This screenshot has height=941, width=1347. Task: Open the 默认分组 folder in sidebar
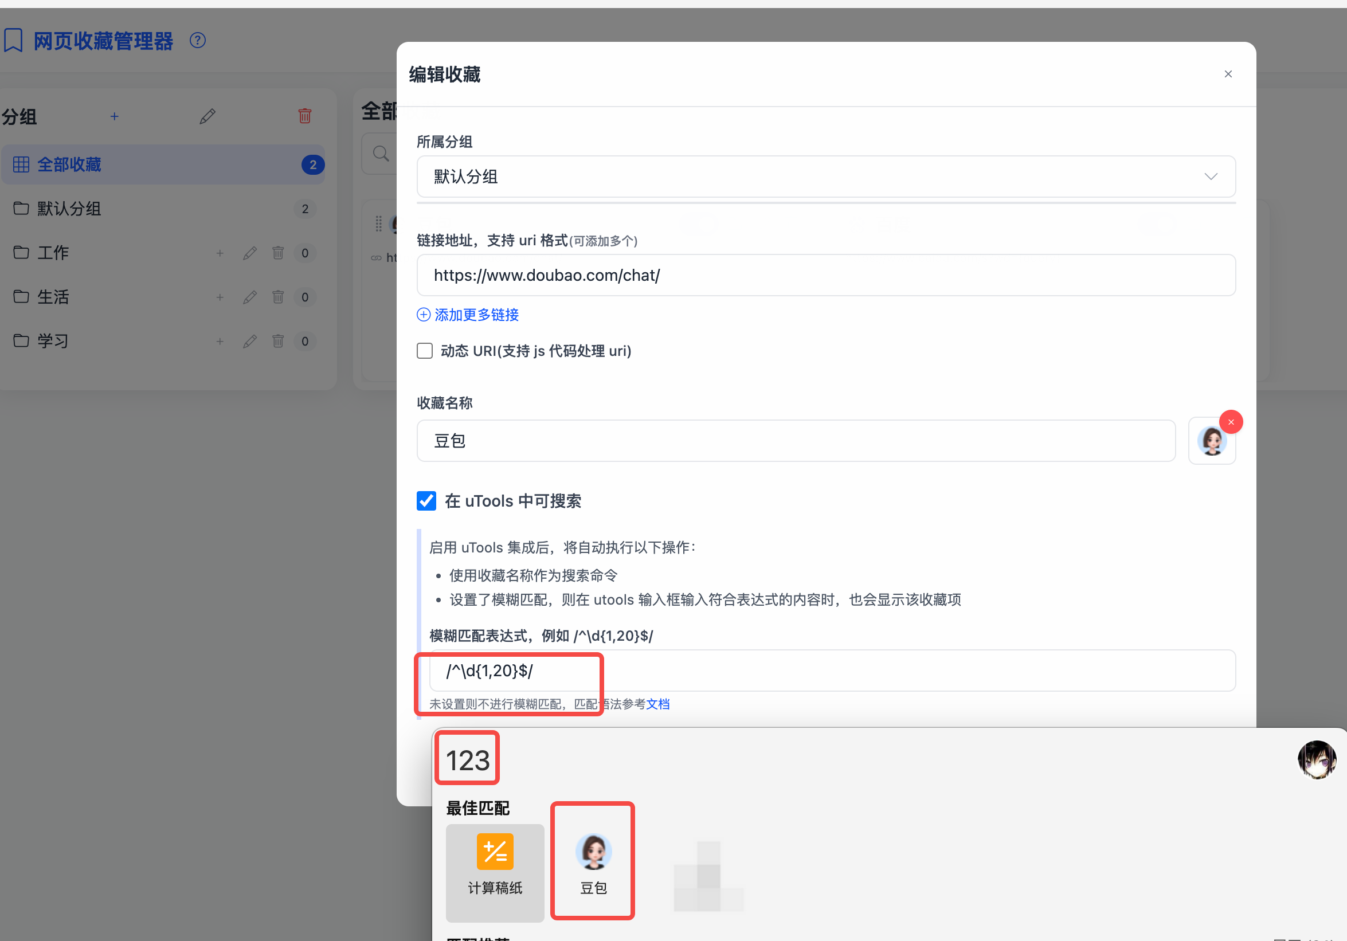pos(69,209)
